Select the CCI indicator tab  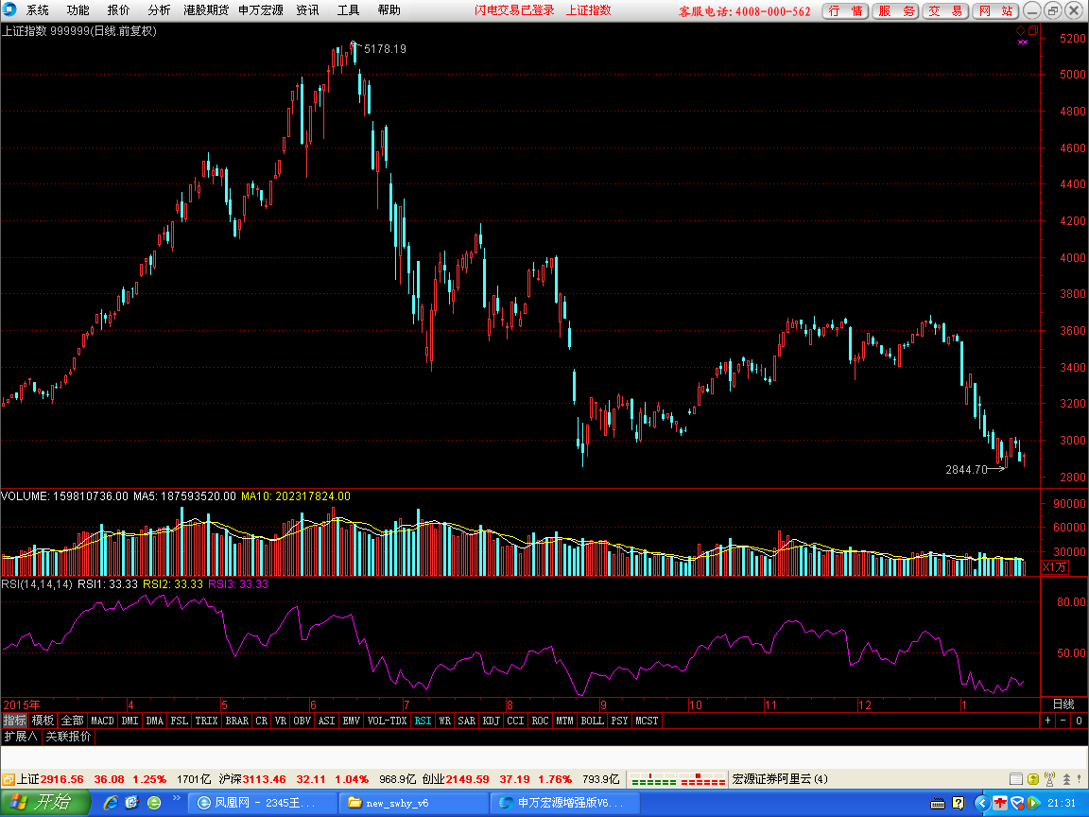pyautogui.click(x=515, y=721)
